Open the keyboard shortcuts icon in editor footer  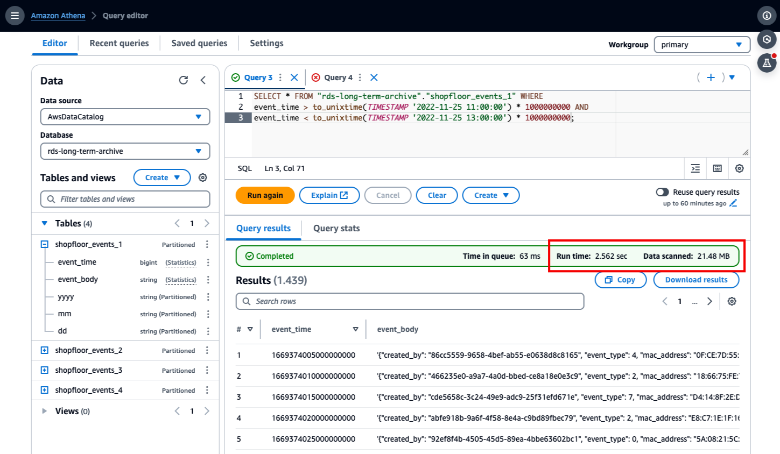tap(718, 168)
